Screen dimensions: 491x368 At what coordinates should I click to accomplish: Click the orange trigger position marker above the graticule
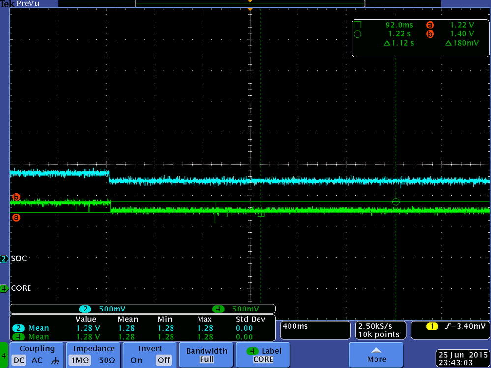[x=250, y=8]
